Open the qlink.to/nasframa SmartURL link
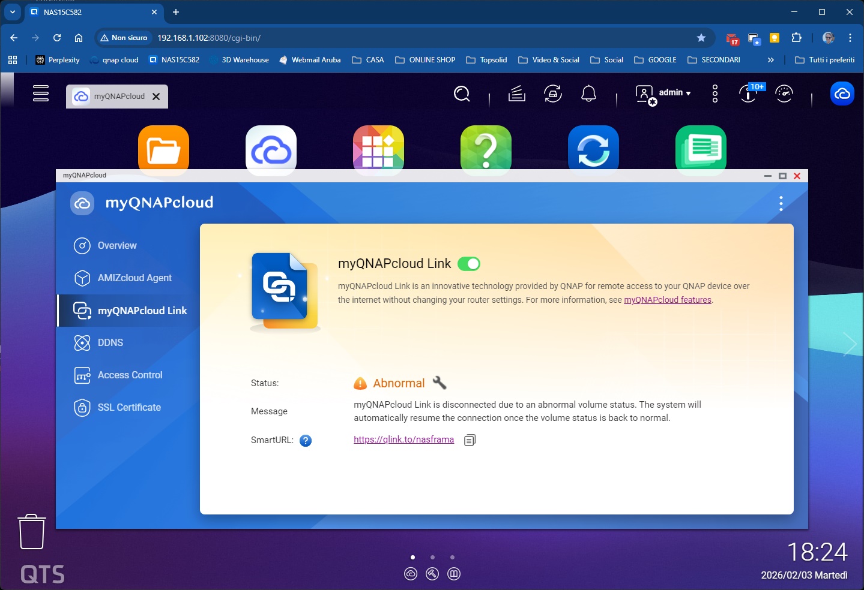Screen dimensions: 864x590 pos(403,440)
